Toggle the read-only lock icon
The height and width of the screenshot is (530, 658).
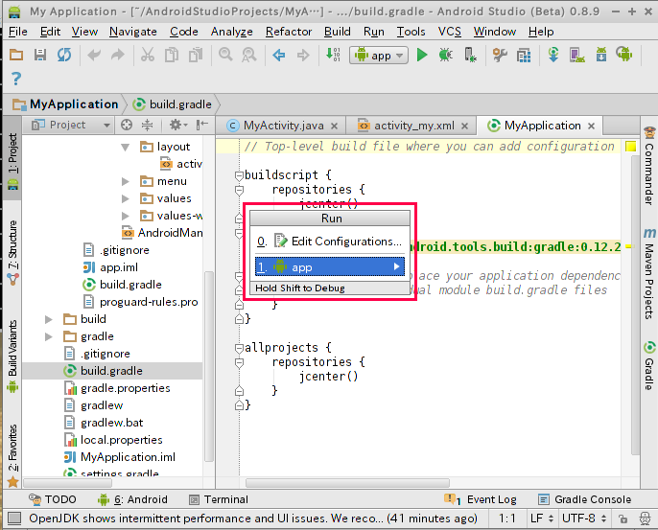point(623,518)
